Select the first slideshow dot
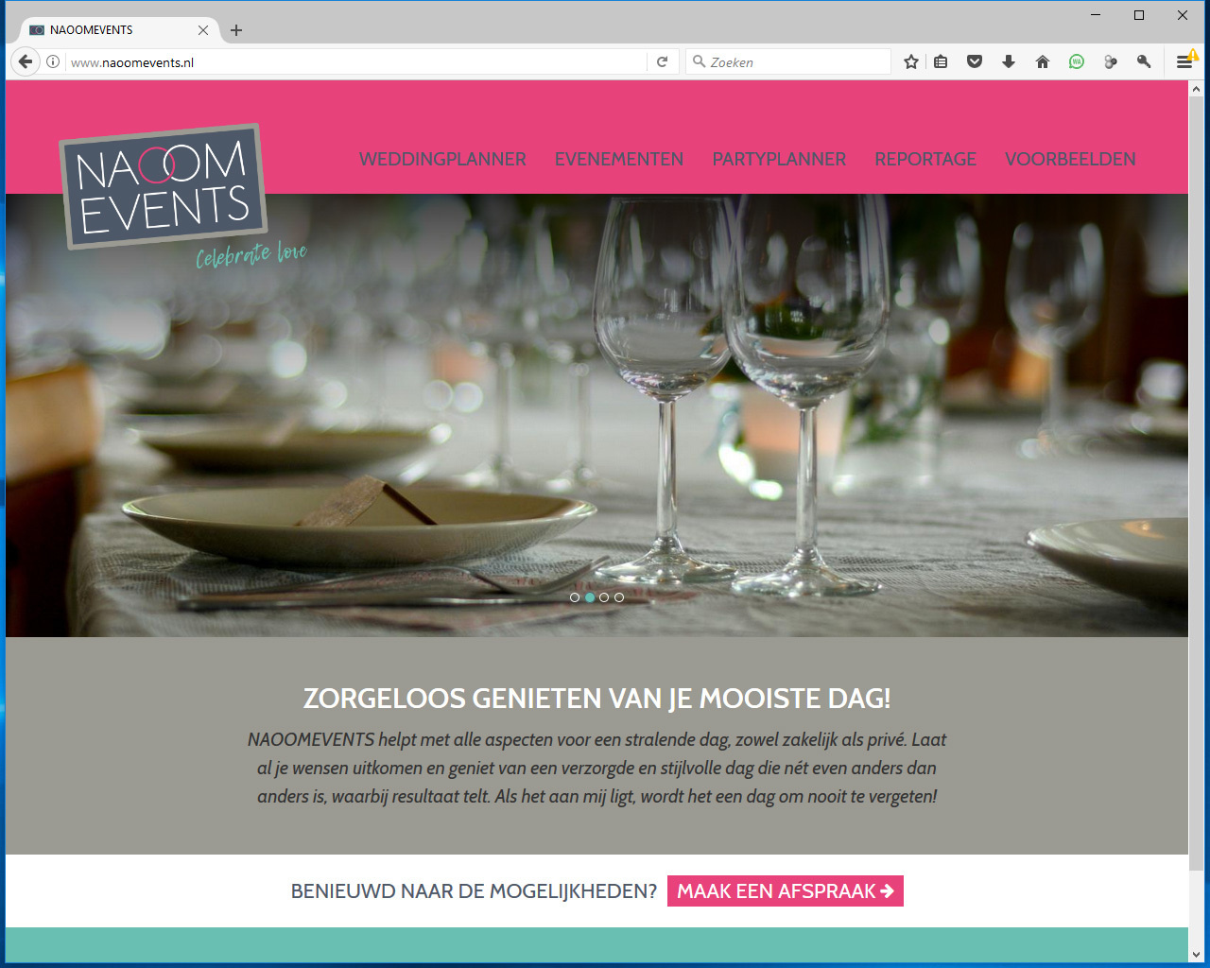 point(575,597)
